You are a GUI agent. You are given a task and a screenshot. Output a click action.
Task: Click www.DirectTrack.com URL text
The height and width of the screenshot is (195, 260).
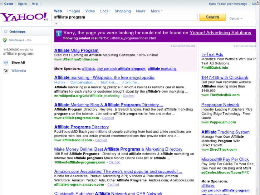(x=219, y=150)
